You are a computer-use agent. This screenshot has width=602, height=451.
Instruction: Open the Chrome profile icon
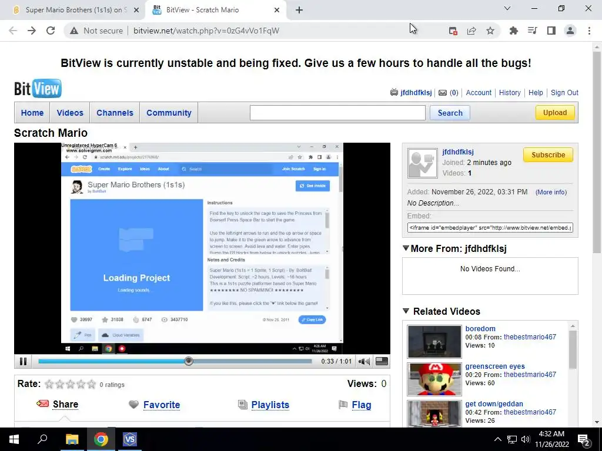pos(570,31)
